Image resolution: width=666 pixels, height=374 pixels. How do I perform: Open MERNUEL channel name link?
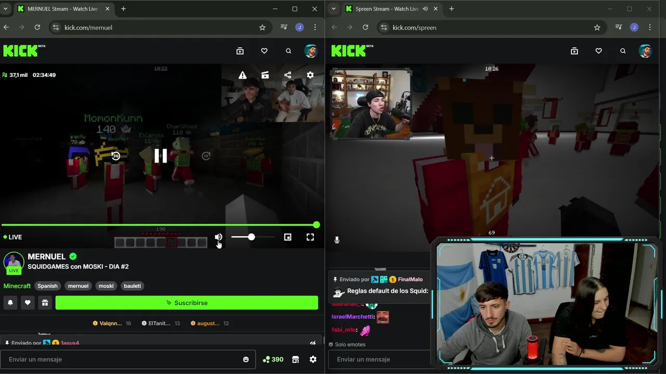coord(47,257)
